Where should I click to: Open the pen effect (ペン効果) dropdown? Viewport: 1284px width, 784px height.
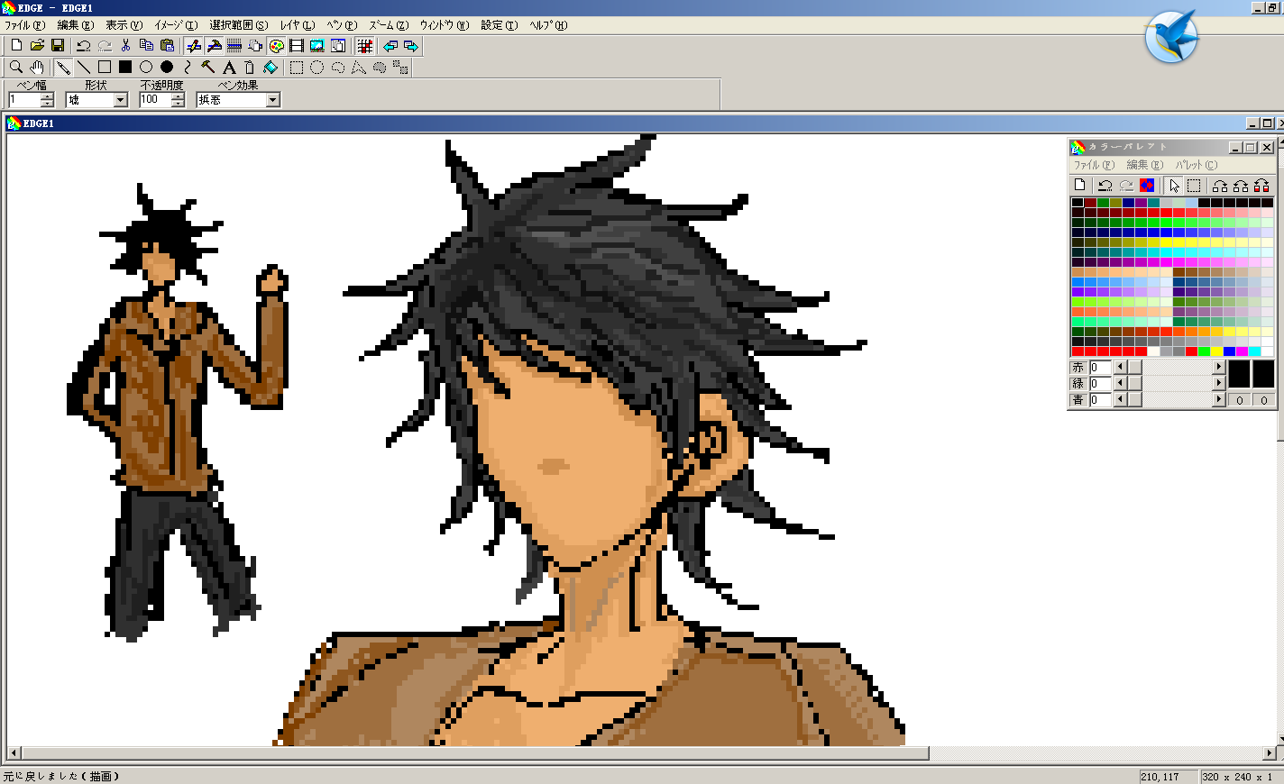[272, 100]
